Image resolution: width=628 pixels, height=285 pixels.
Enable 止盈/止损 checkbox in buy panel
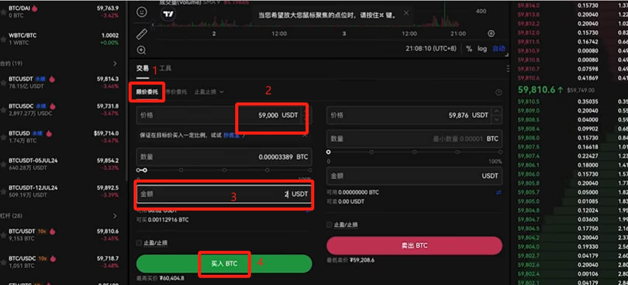(x=139, y=243)
